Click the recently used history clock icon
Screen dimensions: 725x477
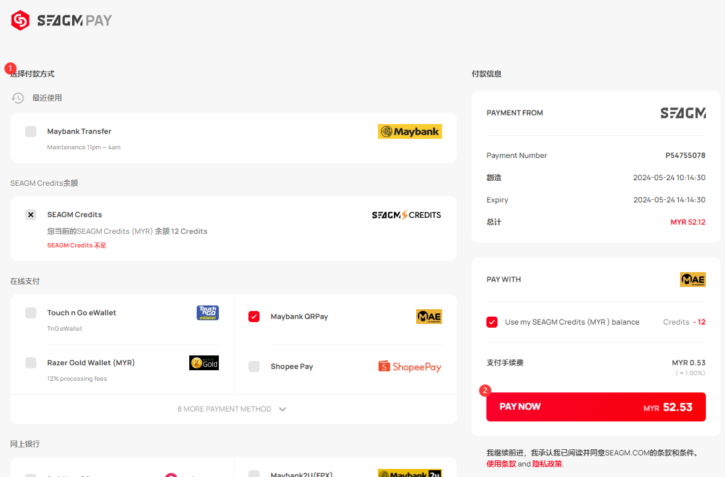pos(17,98)
